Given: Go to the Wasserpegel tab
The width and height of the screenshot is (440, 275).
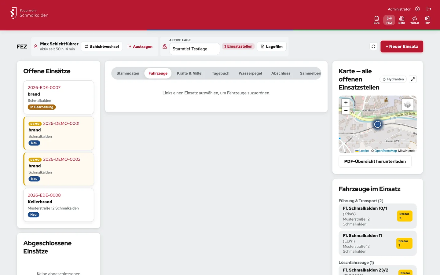Looking at the screenshot, I should tap(250, 73).
